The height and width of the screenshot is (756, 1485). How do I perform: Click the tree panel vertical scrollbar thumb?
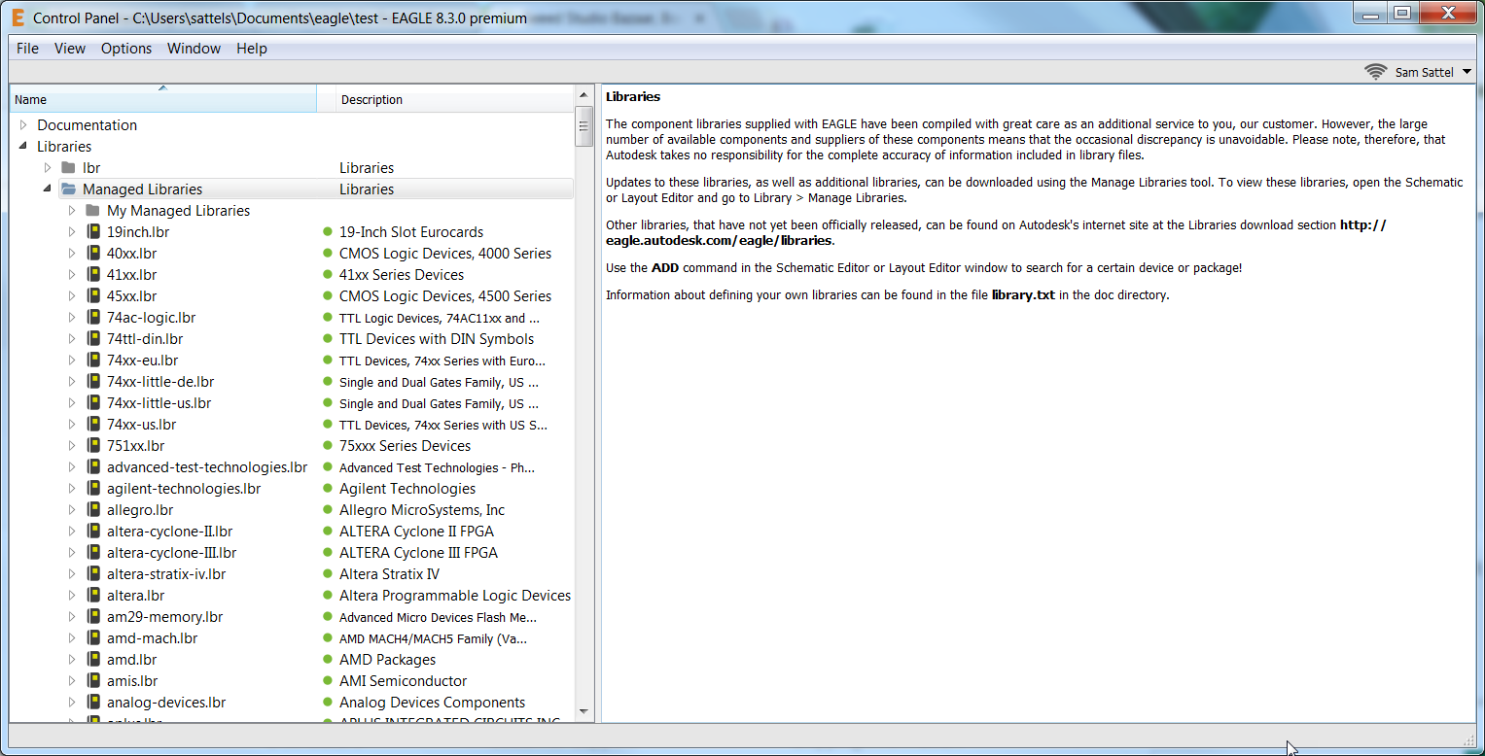(584, 126)
